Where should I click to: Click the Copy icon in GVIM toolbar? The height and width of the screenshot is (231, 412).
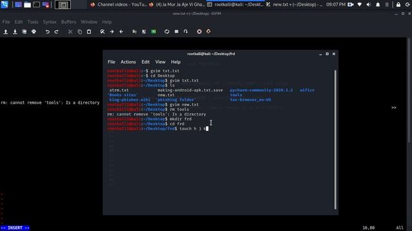[80, 31]
